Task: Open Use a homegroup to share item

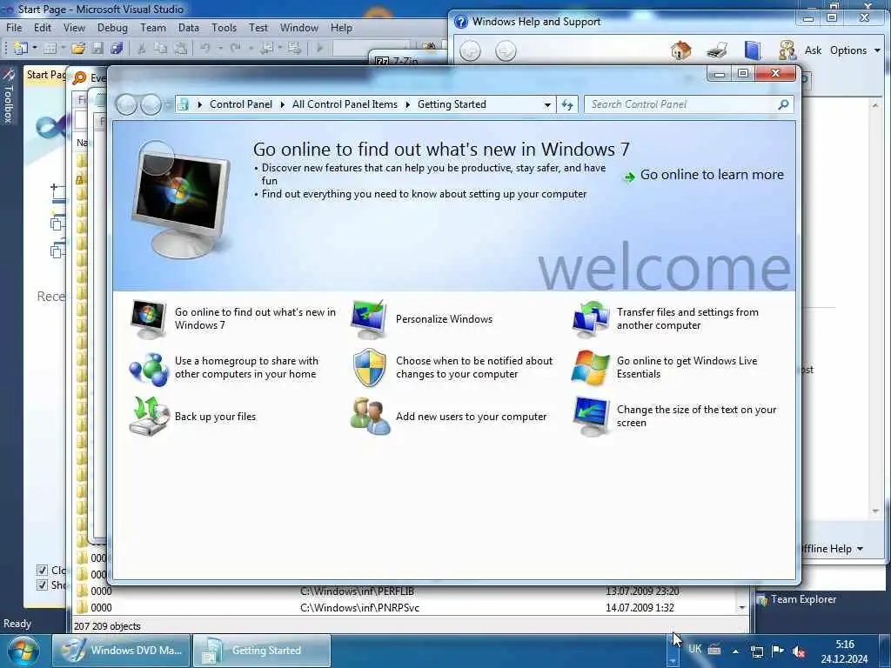Action: click(x=224, y=368)
